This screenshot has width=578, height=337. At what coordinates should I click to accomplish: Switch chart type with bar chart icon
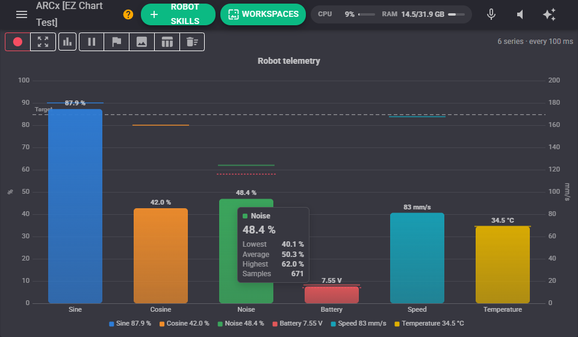coord(67,42)
